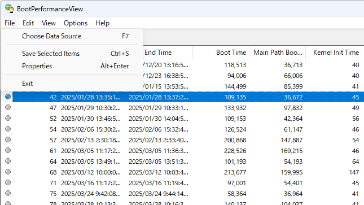Click boot time value 133,932

coord(235,108)
